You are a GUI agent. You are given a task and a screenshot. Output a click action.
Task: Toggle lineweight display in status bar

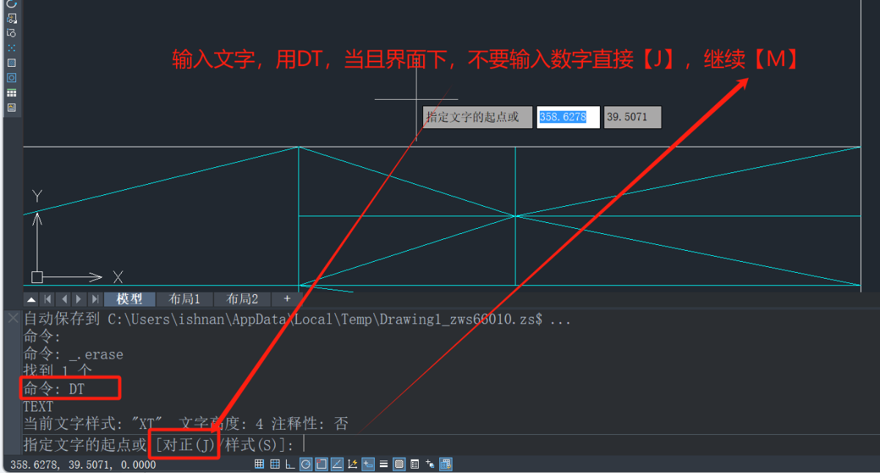[384, 464]
